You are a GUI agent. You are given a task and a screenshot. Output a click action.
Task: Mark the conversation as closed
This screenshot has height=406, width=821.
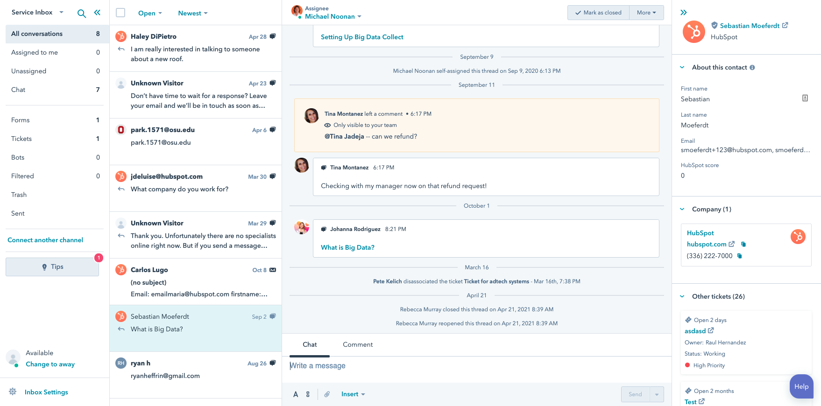[x=598, y=13]
